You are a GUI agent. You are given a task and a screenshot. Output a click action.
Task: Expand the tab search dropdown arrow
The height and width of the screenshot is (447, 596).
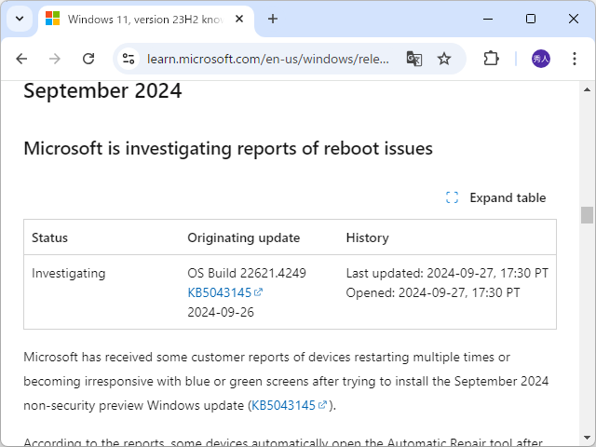[20, 19]
